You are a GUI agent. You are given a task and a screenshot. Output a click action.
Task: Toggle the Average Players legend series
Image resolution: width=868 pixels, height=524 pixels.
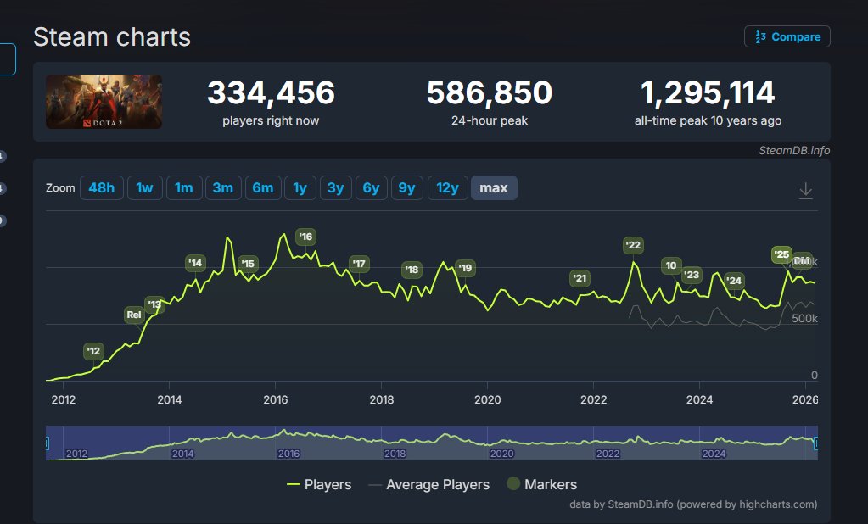[x=429, y=485]
